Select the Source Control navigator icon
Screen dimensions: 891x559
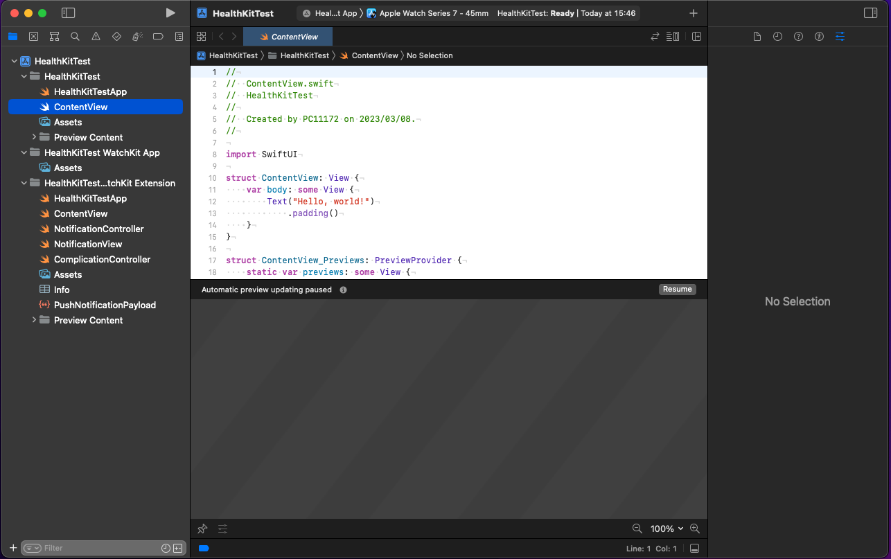tap(33, 37)
